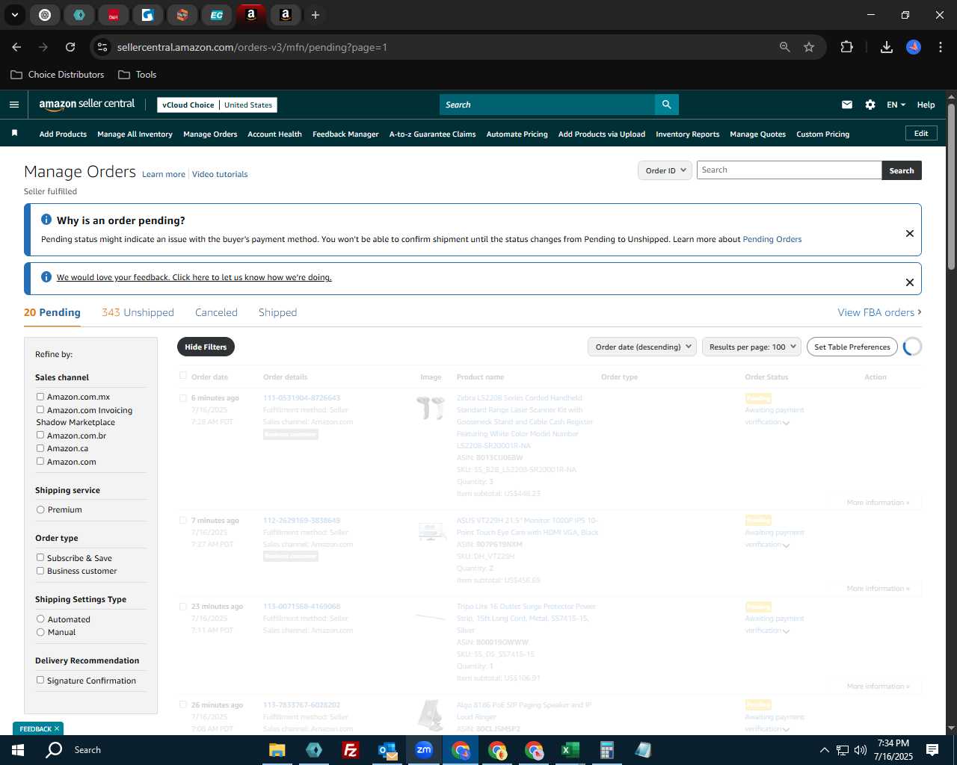Screen dimensions: 957x765
Task: Open the Order ID search type dropdown
Action: point(665,170)
